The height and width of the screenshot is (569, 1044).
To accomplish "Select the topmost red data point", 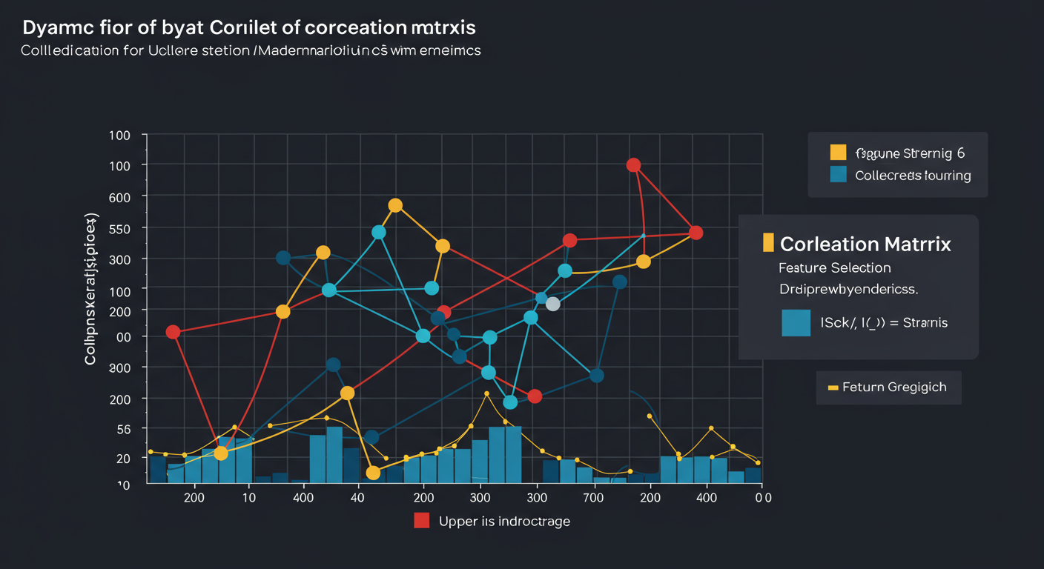I will tap(633, 165).
